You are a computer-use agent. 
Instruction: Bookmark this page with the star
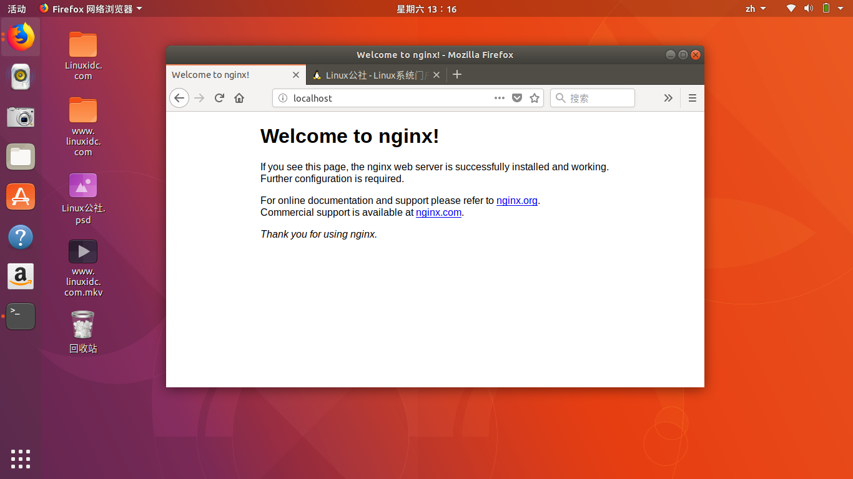[535, 98]
